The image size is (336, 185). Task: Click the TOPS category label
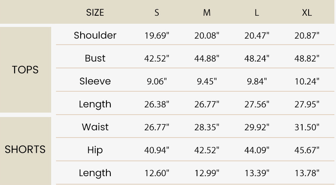click(x=25, y=70)
